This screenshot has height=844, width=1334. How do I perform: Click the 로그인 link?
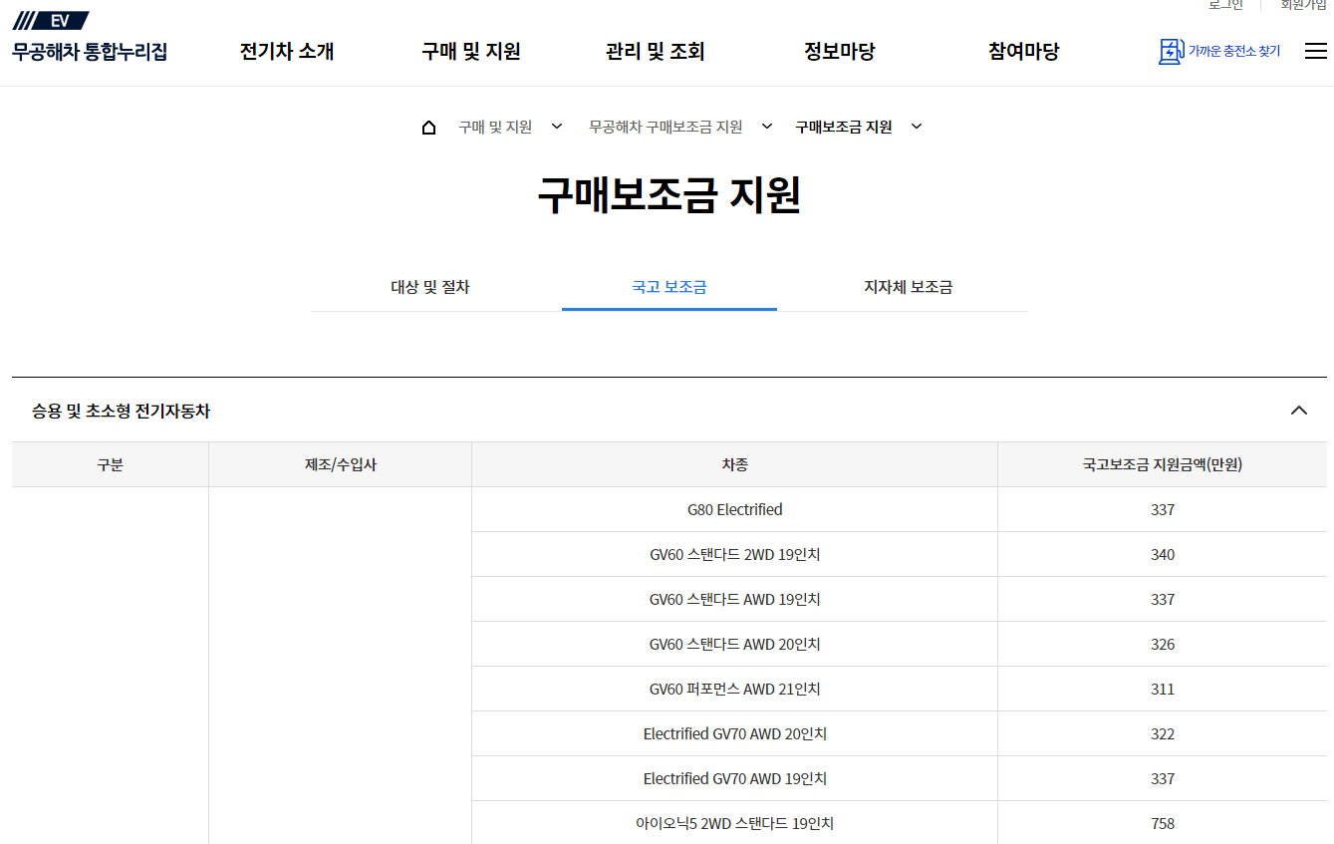click(x=1225, y=5)
